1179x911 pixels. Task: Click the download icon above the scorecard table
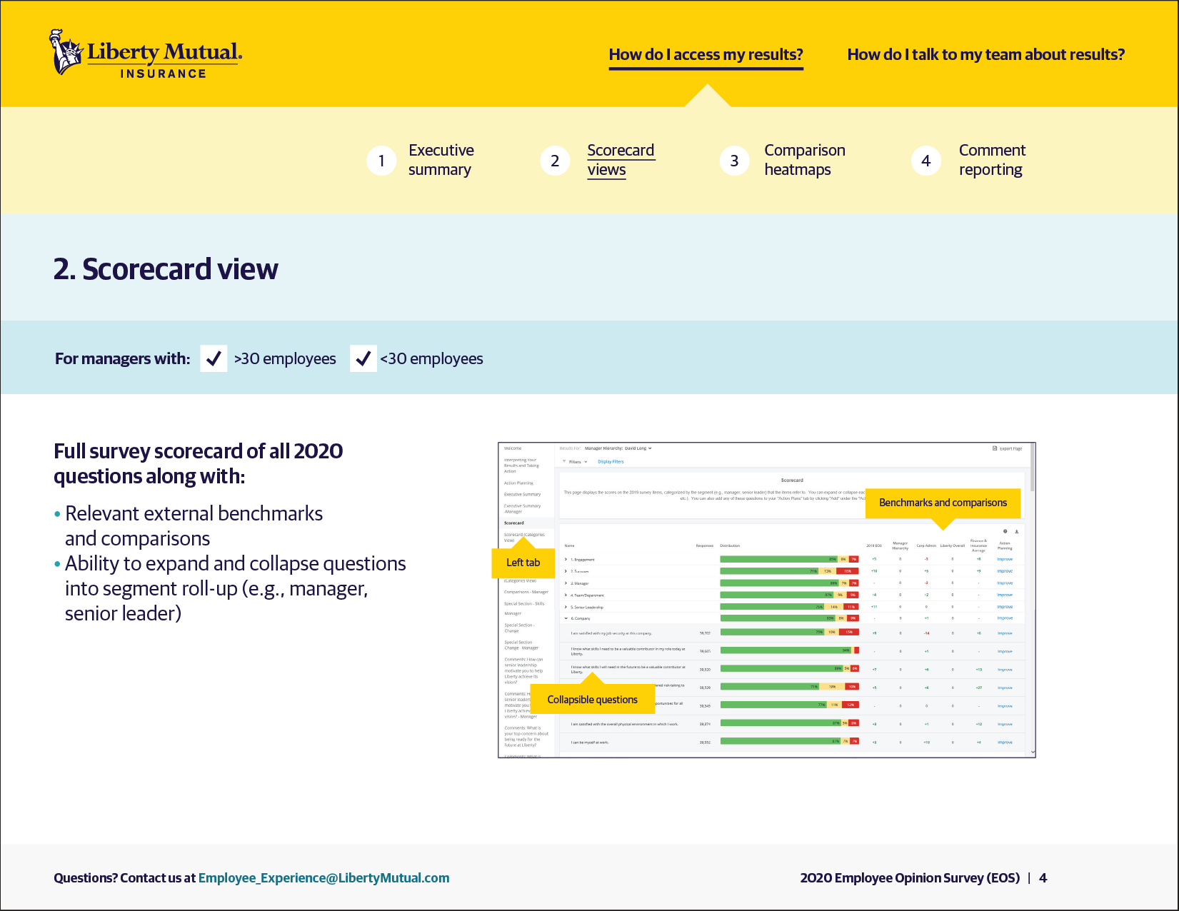click(1017, 531)
